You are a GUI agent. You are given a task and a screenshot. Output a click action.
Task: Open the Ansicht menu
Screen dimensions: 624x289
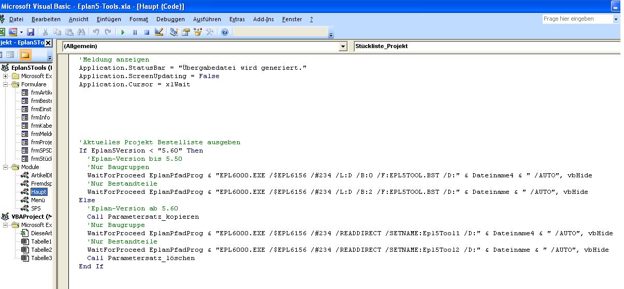[79, 19]
